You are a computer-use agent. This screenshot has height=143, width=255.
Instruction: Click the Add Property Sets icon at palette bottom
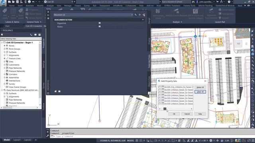[x=56, y=91]
